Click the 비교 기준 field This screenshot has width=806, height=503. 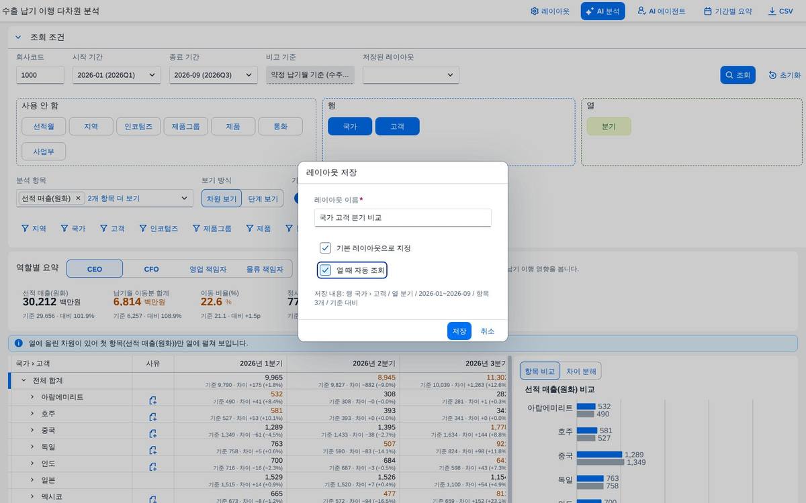[x=310, y=75]
